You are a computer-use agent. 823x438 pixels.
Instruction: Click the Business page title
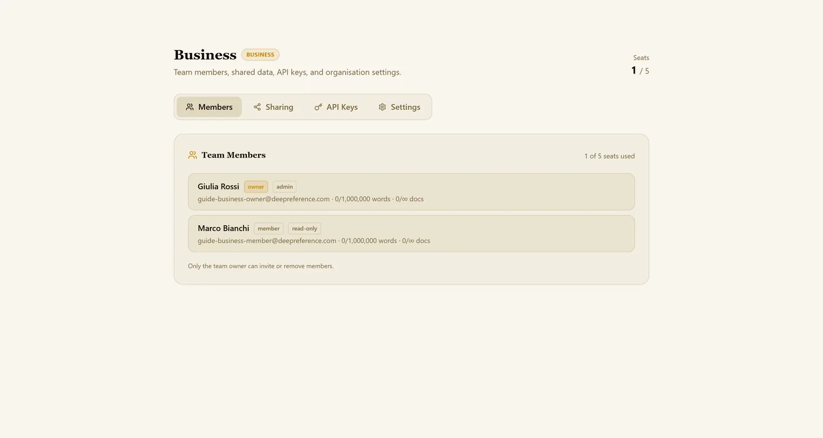click(x=205, y=55)
